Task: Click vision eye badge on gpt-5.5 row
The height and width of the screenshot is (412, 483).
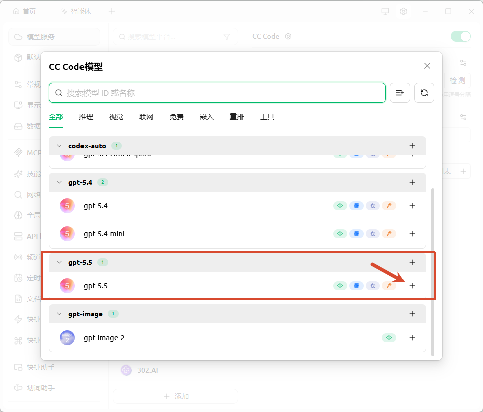Action: [340, 286]
